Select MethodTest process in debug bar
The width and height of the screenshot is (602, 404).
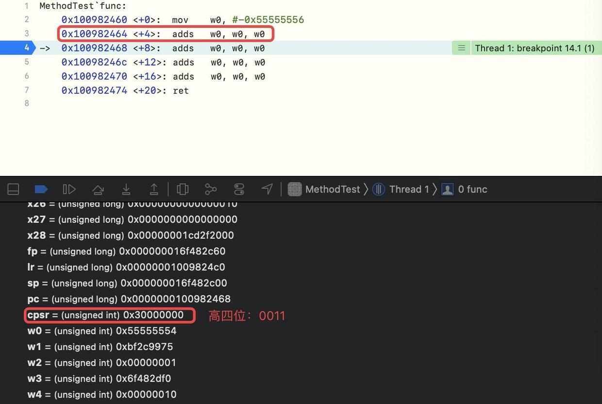click(324, 189)
